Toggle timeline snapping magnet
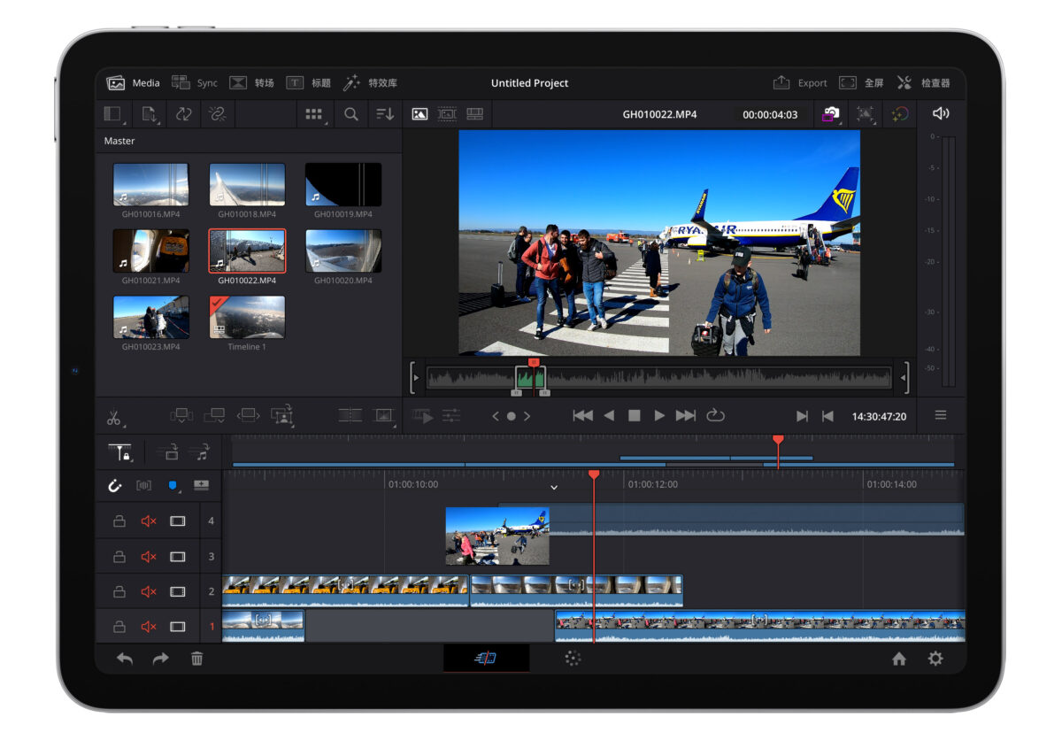 (x=114, y=485)
